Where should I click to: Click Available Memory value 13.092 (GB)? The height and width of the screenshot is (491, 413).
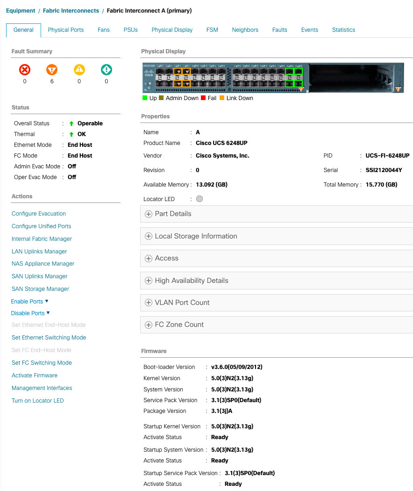coord(212,184)
